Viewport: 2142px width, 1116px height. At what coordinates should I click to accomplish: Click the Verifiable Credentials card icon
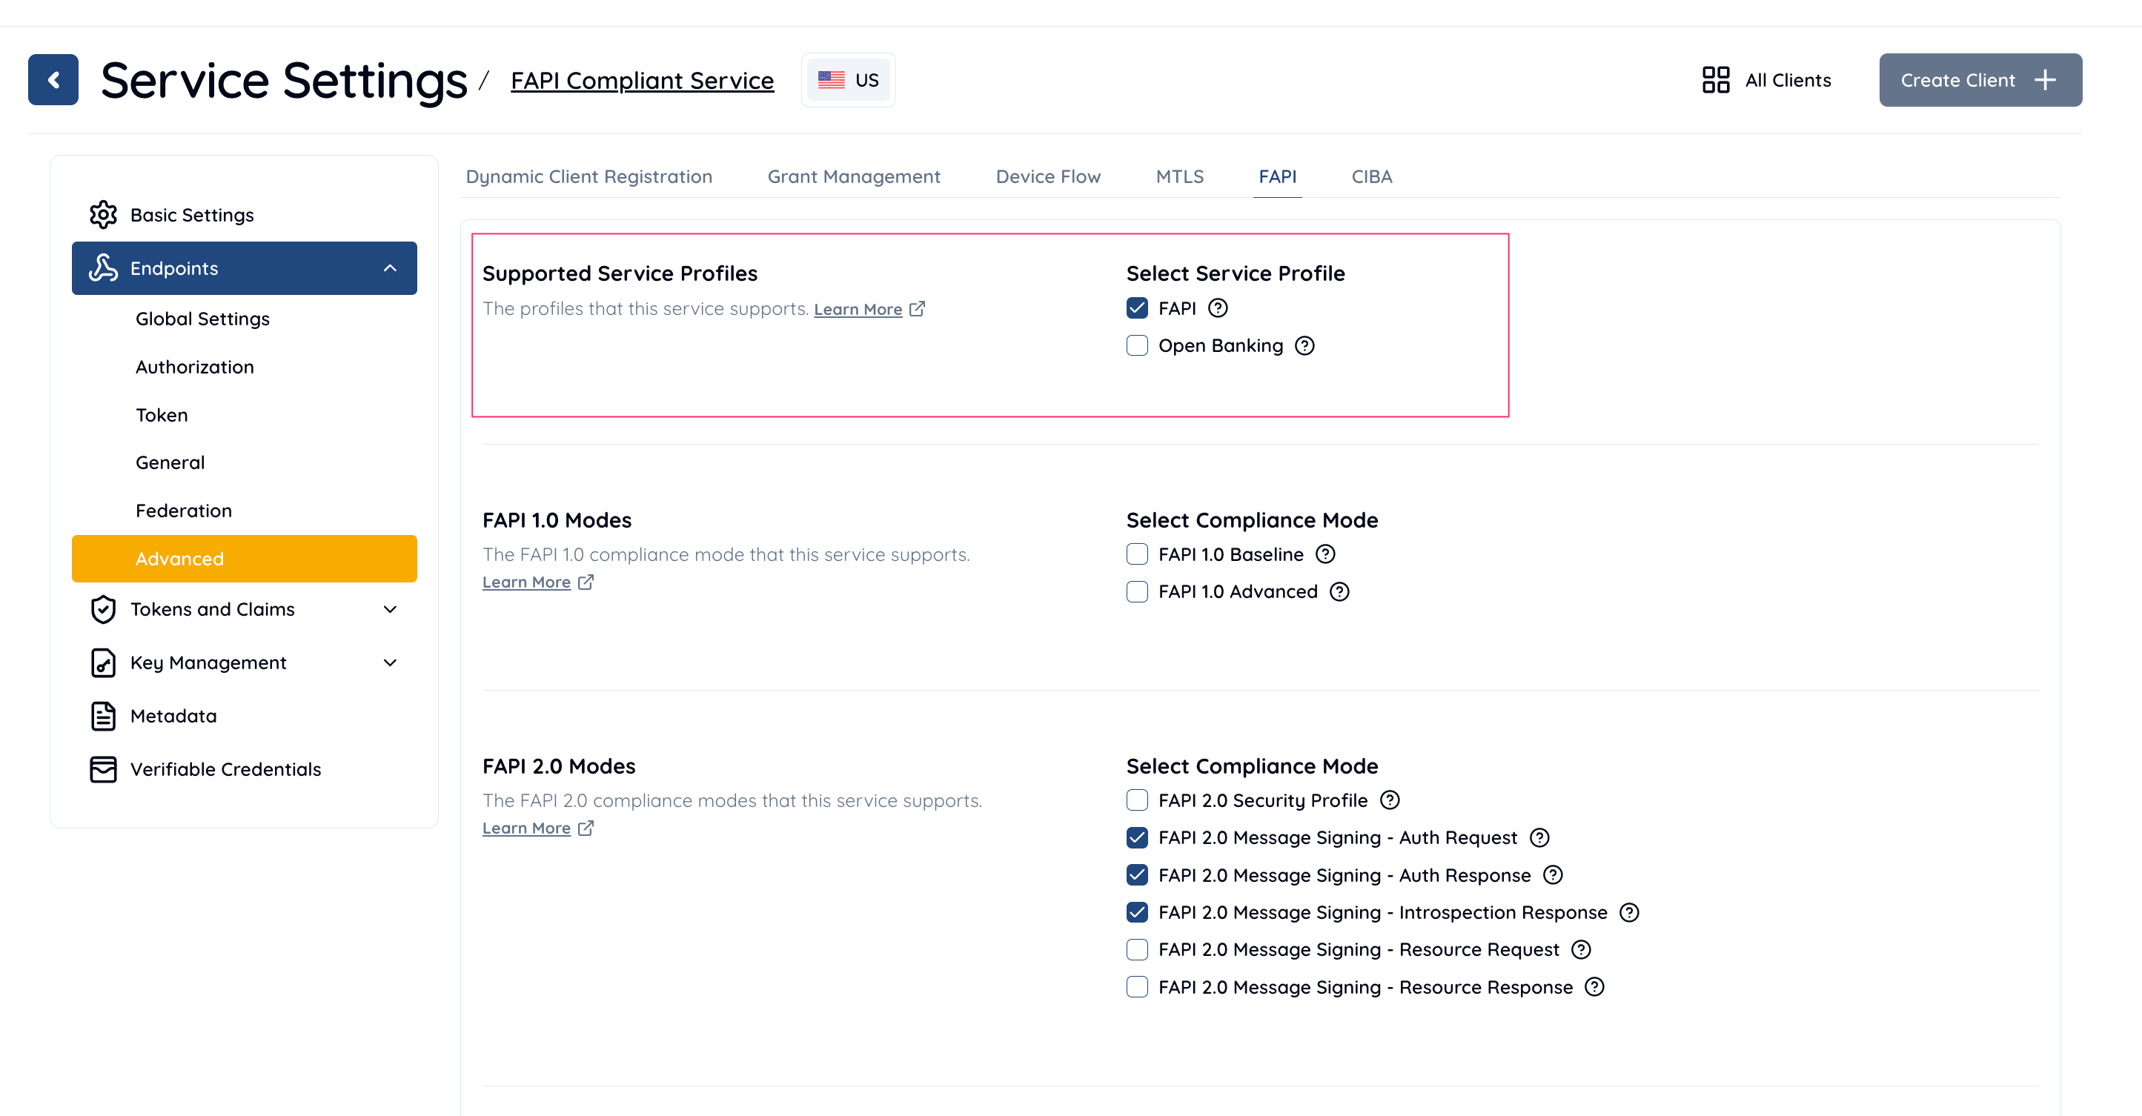click(x=103, y=769)
